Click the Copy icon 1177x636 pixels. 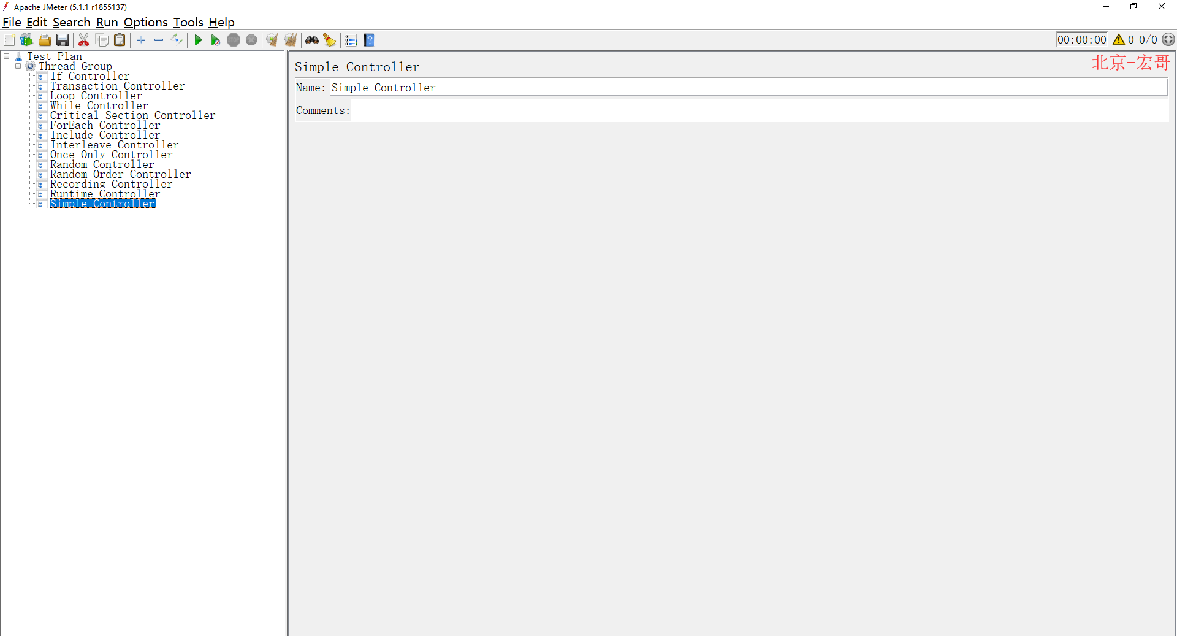pos(102,40)
